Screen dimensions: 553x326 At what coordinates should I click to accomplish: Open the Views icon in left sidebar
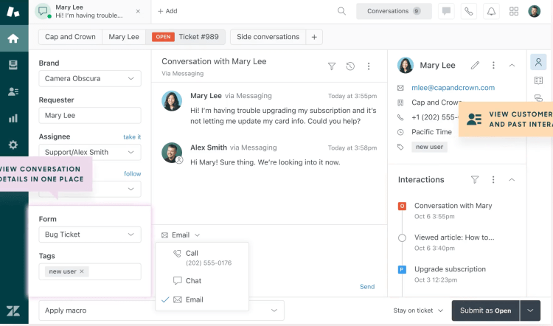point(13,65)
